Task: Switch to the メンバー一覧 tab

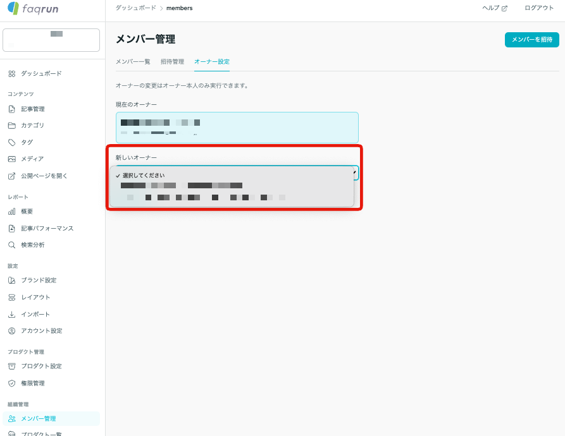Action: click(133, 61)
